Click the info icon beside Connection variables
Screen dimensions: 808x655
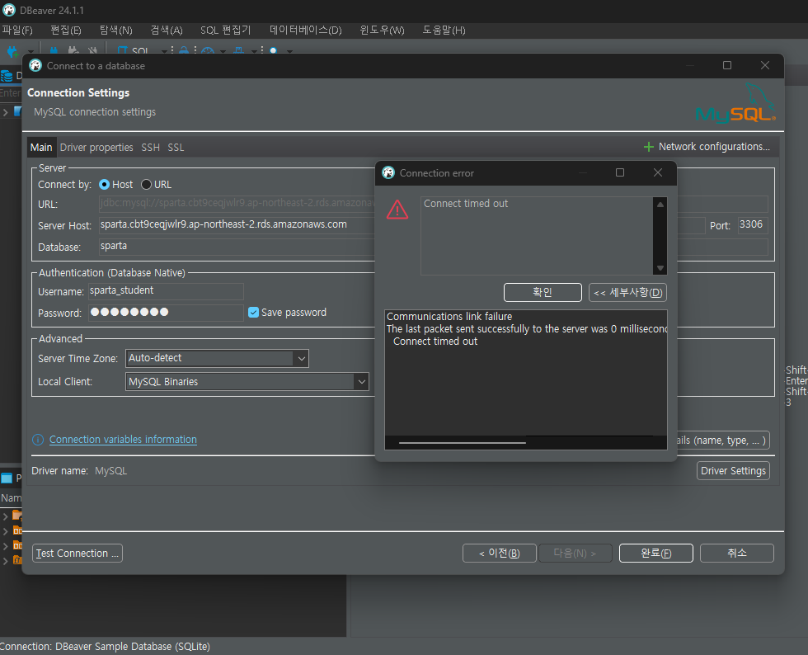point(38,440)
